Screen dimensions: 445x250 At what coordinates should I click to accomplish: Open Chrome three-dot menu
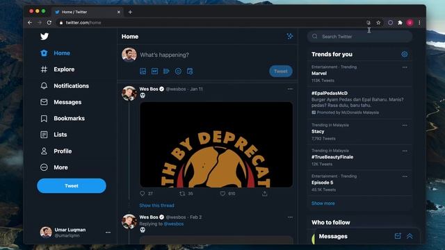point(419,23)
